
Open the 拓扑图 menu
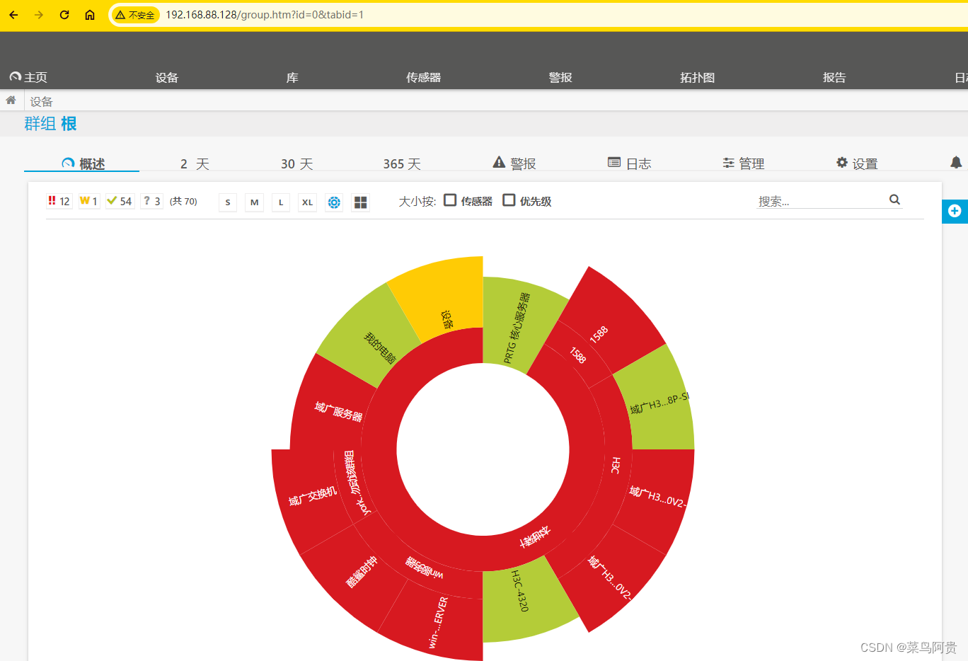pos(698,77)
